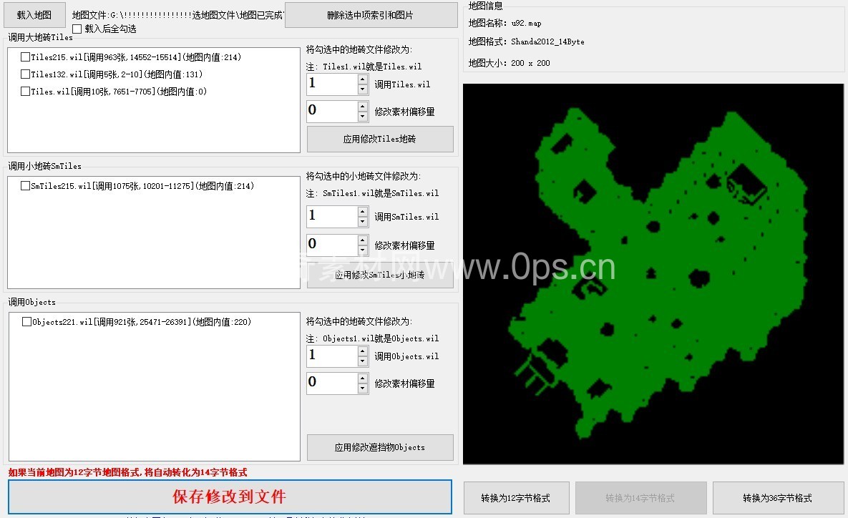Increase the 调用Objects.wil spinner value
The image size is (848, 518).
(x=363, y=351)
